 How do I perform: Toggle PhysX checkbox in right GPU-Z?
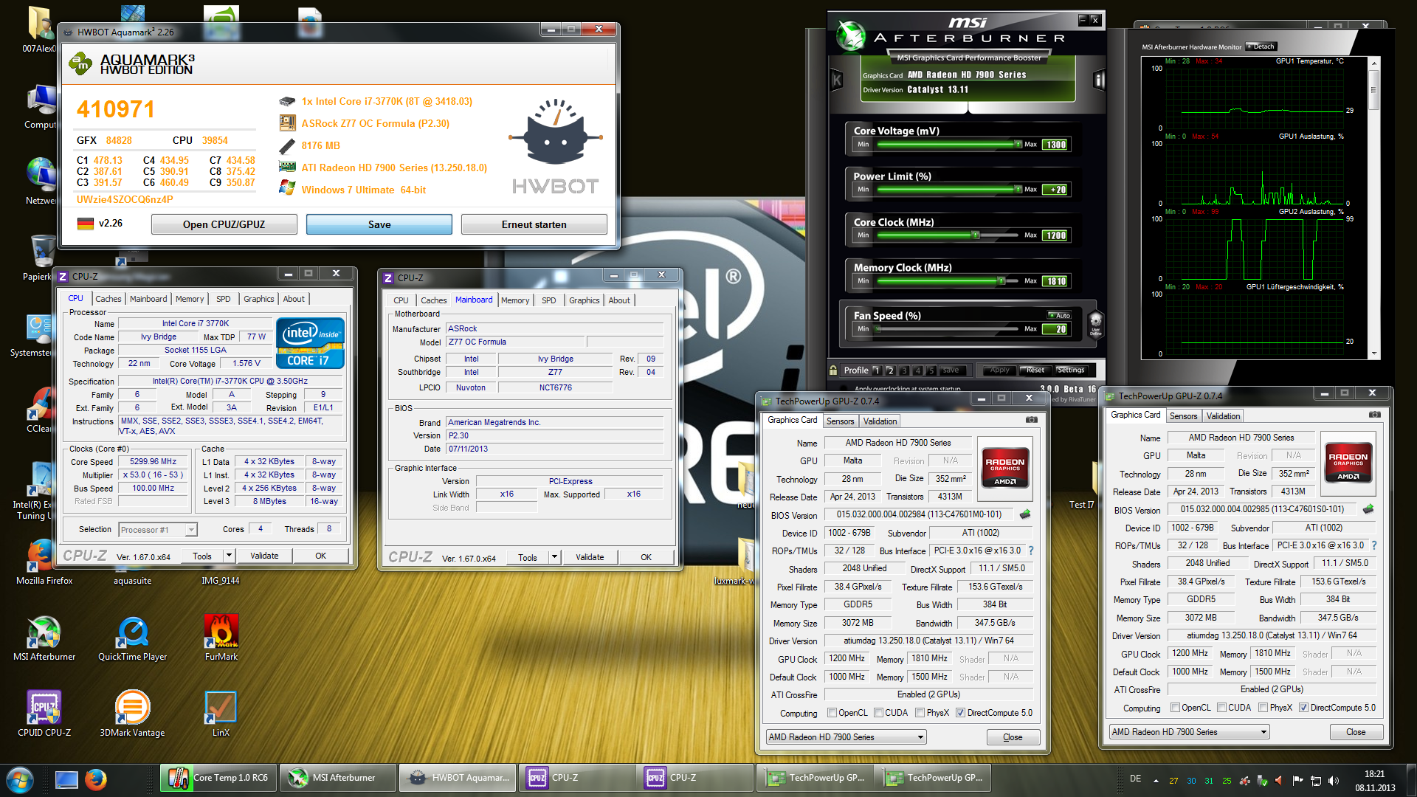pyautogui.click(x=1263, y=708)
